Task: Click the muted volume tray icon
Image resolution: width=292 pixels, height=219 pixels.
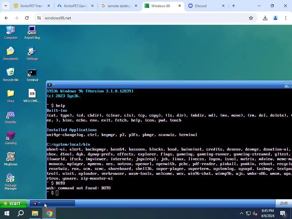Action: coord(255,213)
